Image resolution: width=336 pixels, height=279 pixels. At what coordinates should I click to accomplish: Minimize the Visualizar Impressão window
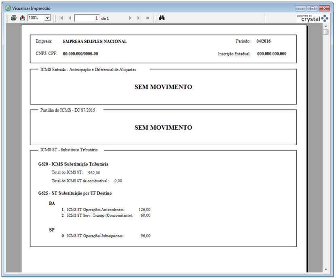pyautogui.click(x=300, y=8)
